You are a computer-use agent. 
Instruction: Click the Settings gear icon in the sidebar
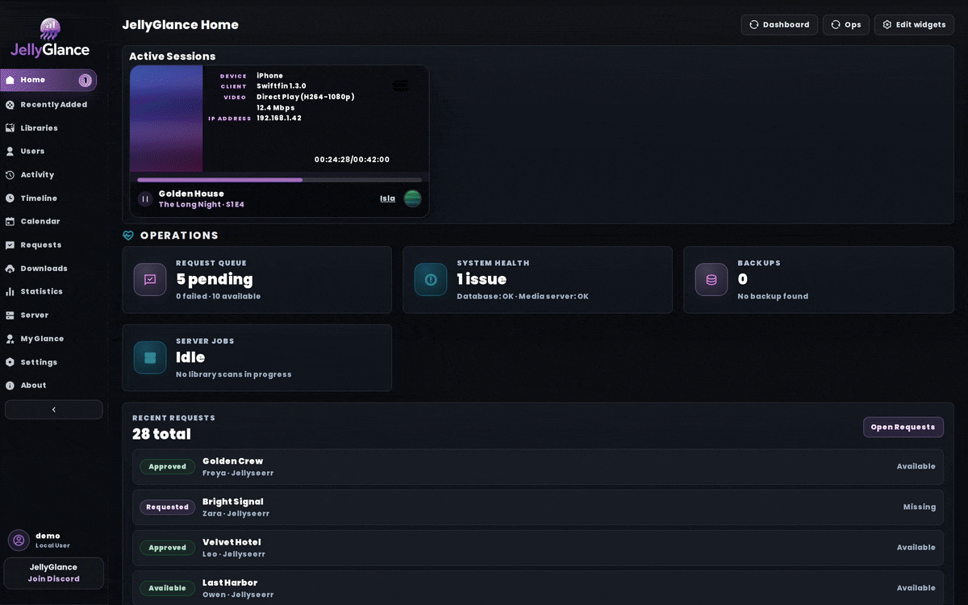click(10, 362)
